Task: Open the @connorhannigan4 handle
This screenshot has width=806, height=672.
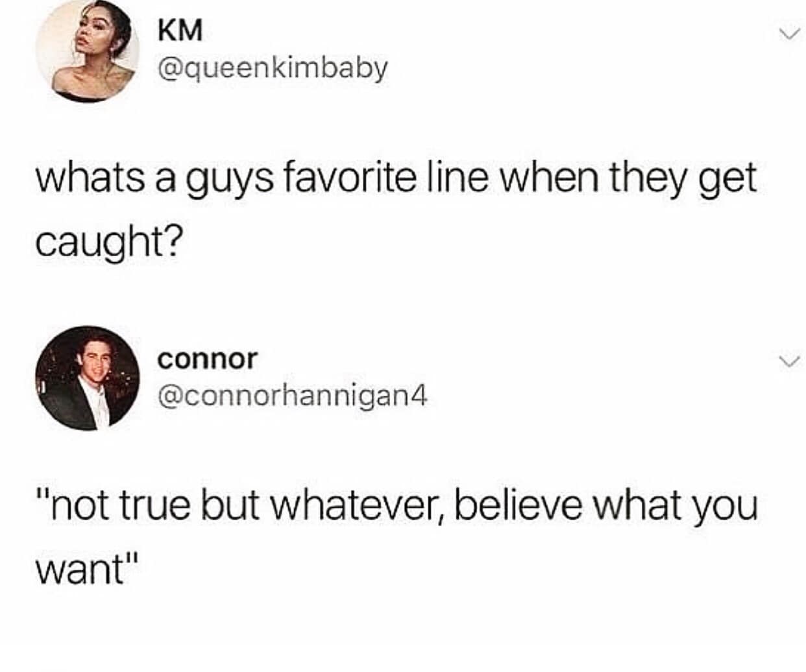Action: point(293,396)
